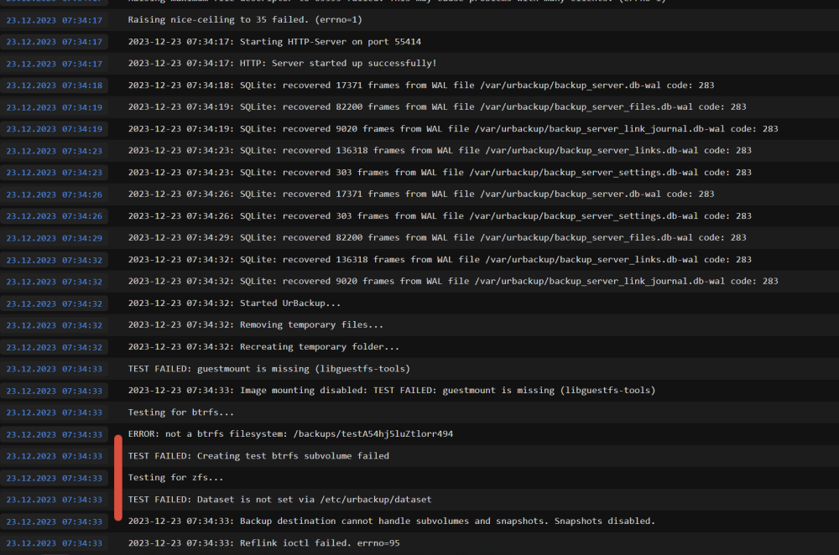The image size is (839, 555).
Task: Select the 07:34:29 backup_server_files.db-wal message
Action: (437, 237)
